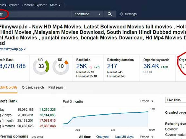Click the red 2,366,338 change value
186x139 pixels.
click(47, 126)
